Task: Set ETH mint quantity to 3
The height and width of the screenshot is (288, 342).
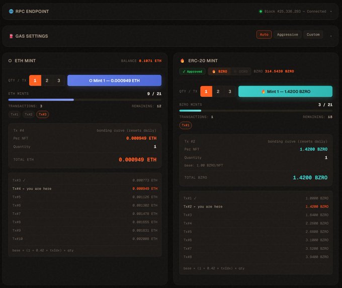Action: (x=59, y=81)
